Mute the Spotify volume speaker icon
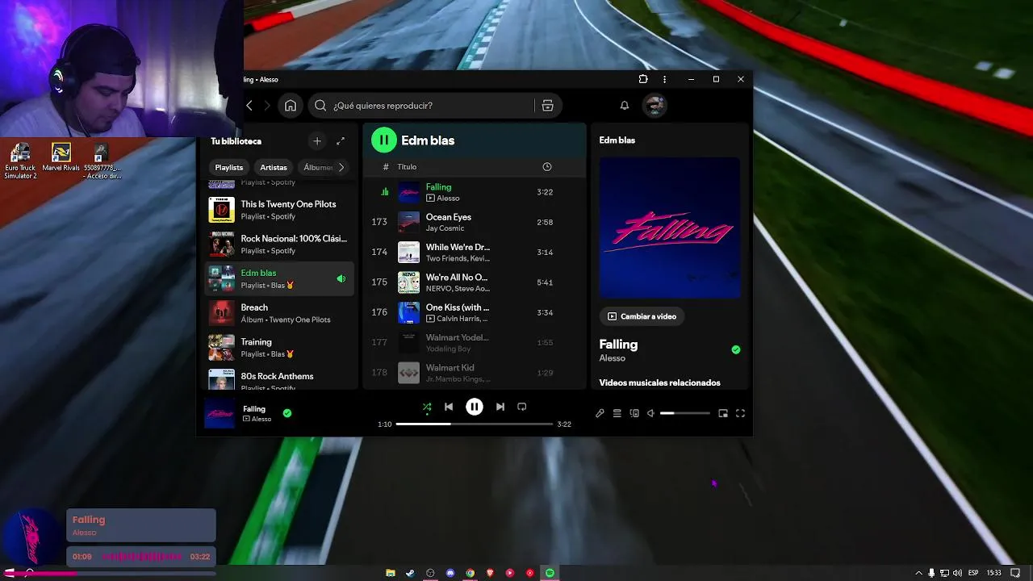 coord(650,413)
